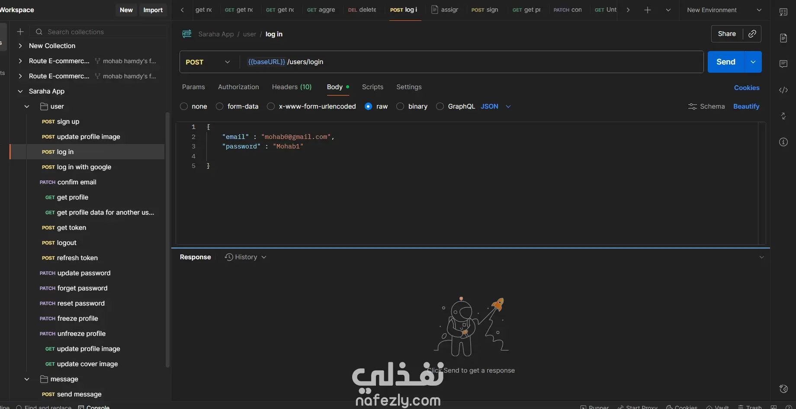Click the bottom icon in the right sidebar

click(783, 389)
